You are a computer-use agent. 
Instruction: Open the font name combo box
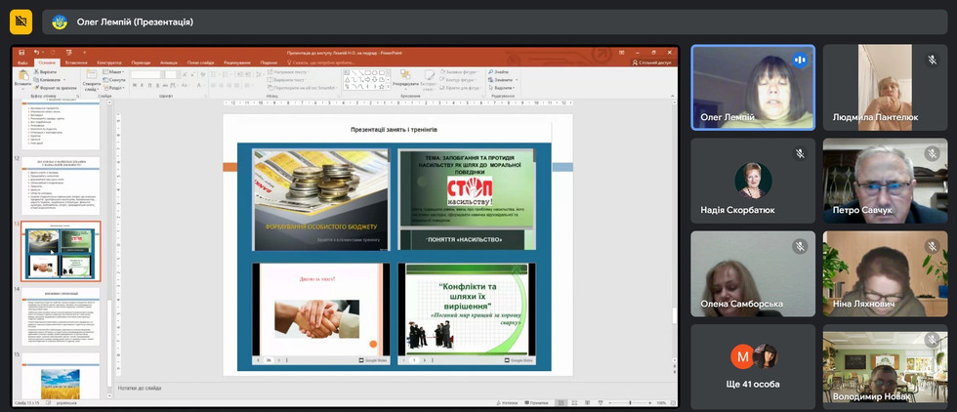147,74
